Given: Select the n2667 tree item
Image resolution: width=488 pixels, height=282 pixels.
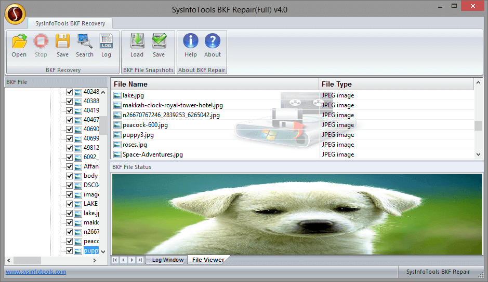Looking at the screenshot, I should [x=91, y=232].
